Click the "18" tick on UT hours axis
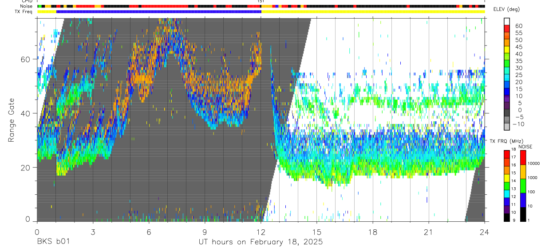Viewport: 545px width, 251px height. tap(373, 232)
